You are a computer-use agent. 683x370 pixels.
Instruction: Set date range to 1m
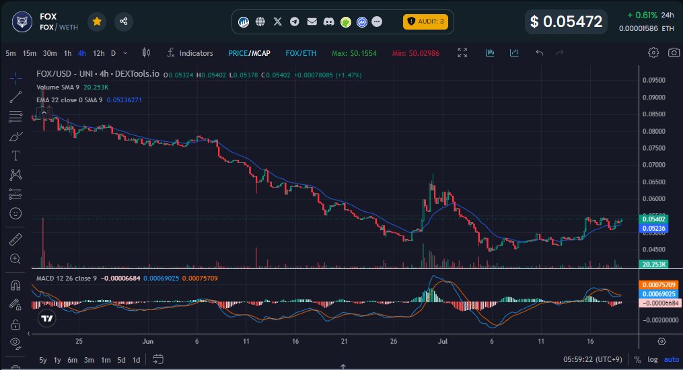click(106, 360)
